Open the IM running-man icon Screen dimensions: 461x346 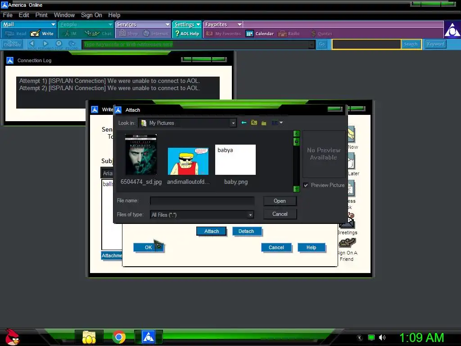[x=67, y=33]
